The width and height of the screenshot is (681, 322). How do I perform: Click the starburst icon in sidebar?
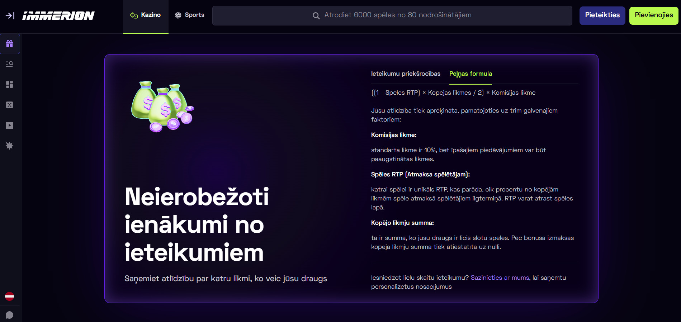(10, 146)
